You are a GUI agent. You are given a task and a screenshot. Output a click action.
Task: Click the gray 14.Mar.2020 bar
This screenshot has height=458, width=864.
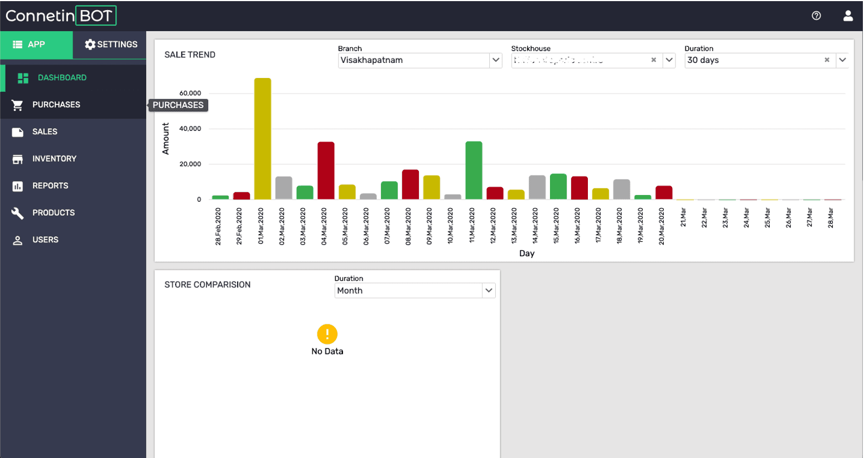(x=537, y=187)
